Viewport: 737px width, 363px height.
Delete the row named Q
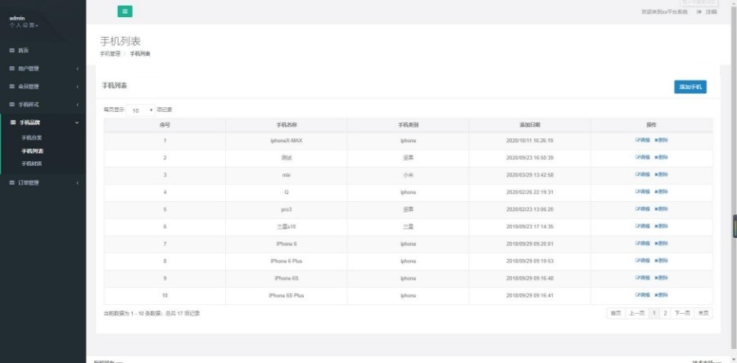point(661,191)
